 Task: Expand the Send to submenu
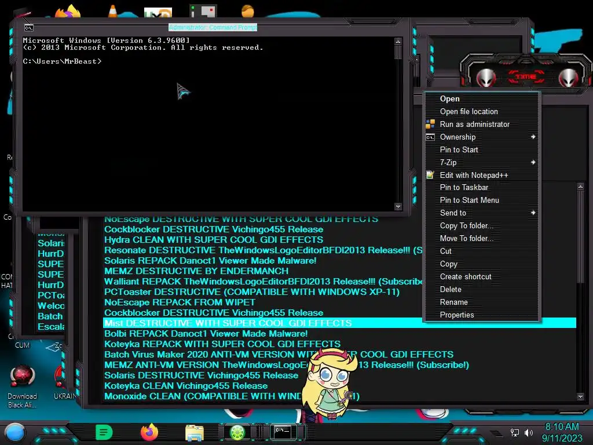coord(481,213)
